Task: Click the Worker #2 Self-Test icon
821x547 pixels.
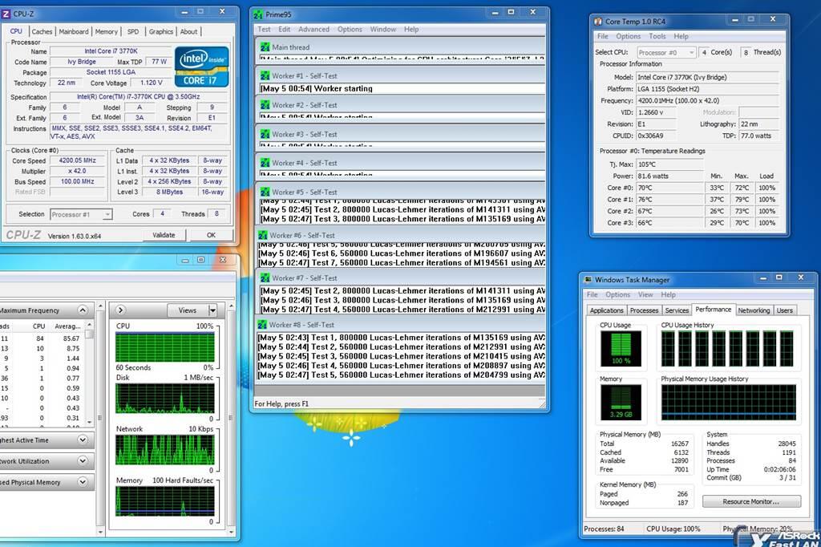Action: click(x=265, y=105)
